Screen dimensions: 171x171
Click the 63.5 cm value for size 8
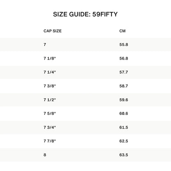[124, 155]
